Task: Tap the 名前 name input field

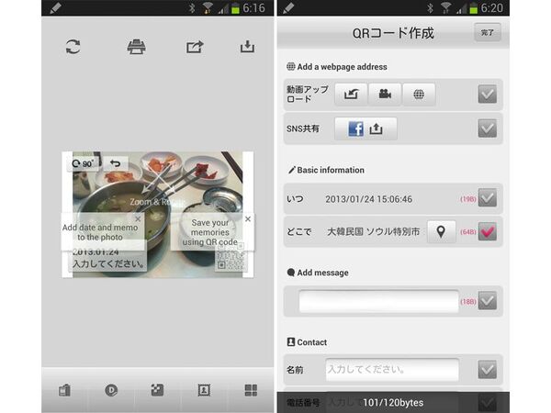Action: 392,370
